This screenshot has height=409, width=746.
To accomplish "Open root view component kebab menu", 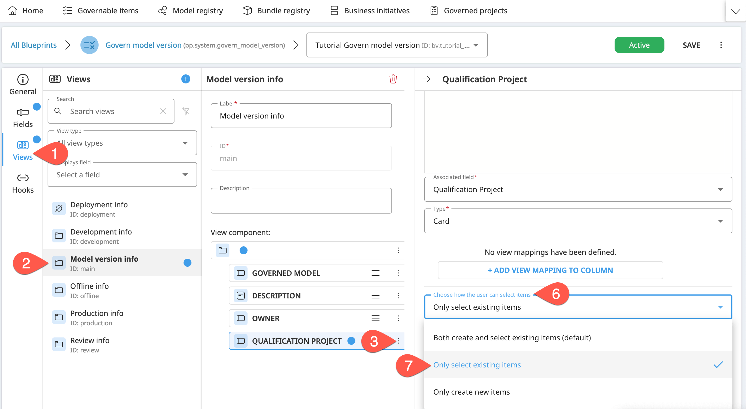I will pos(398,250).
